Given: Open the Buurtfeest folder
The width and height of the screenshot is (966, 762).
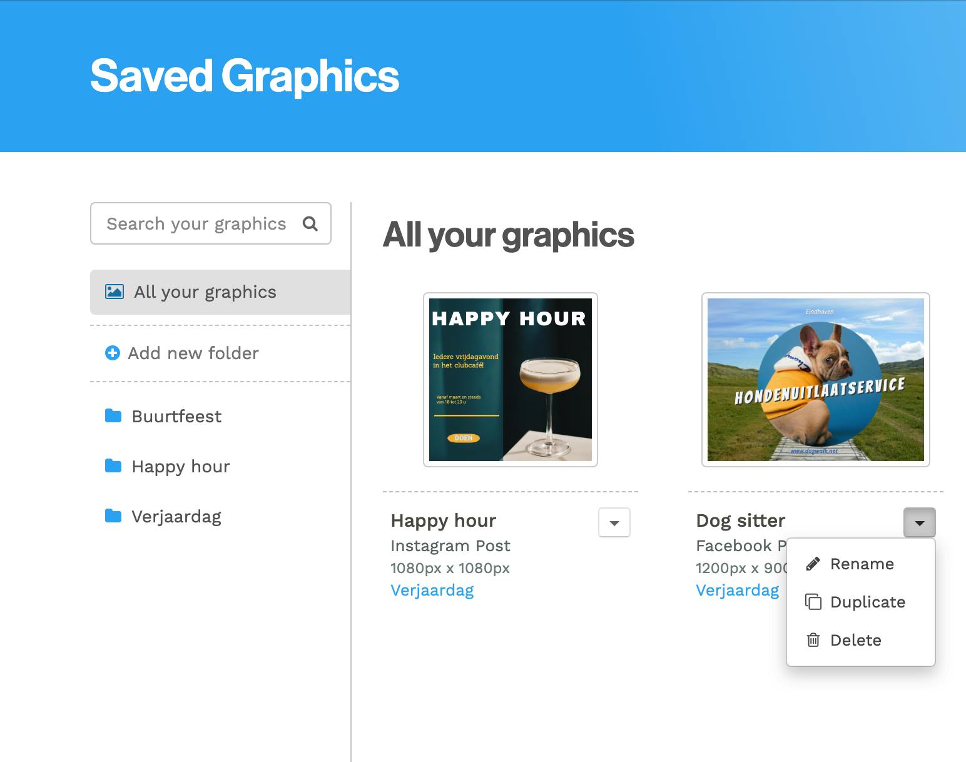Looking at the screenshot, I should 220,416.
